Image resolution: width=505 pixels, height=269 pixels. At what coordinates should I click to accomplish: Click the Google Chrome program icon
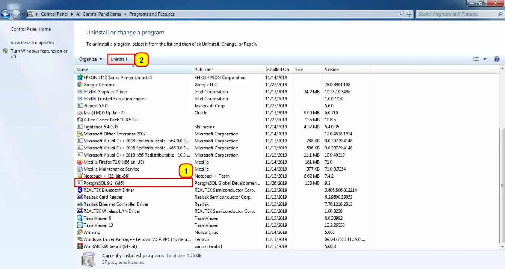80,85
